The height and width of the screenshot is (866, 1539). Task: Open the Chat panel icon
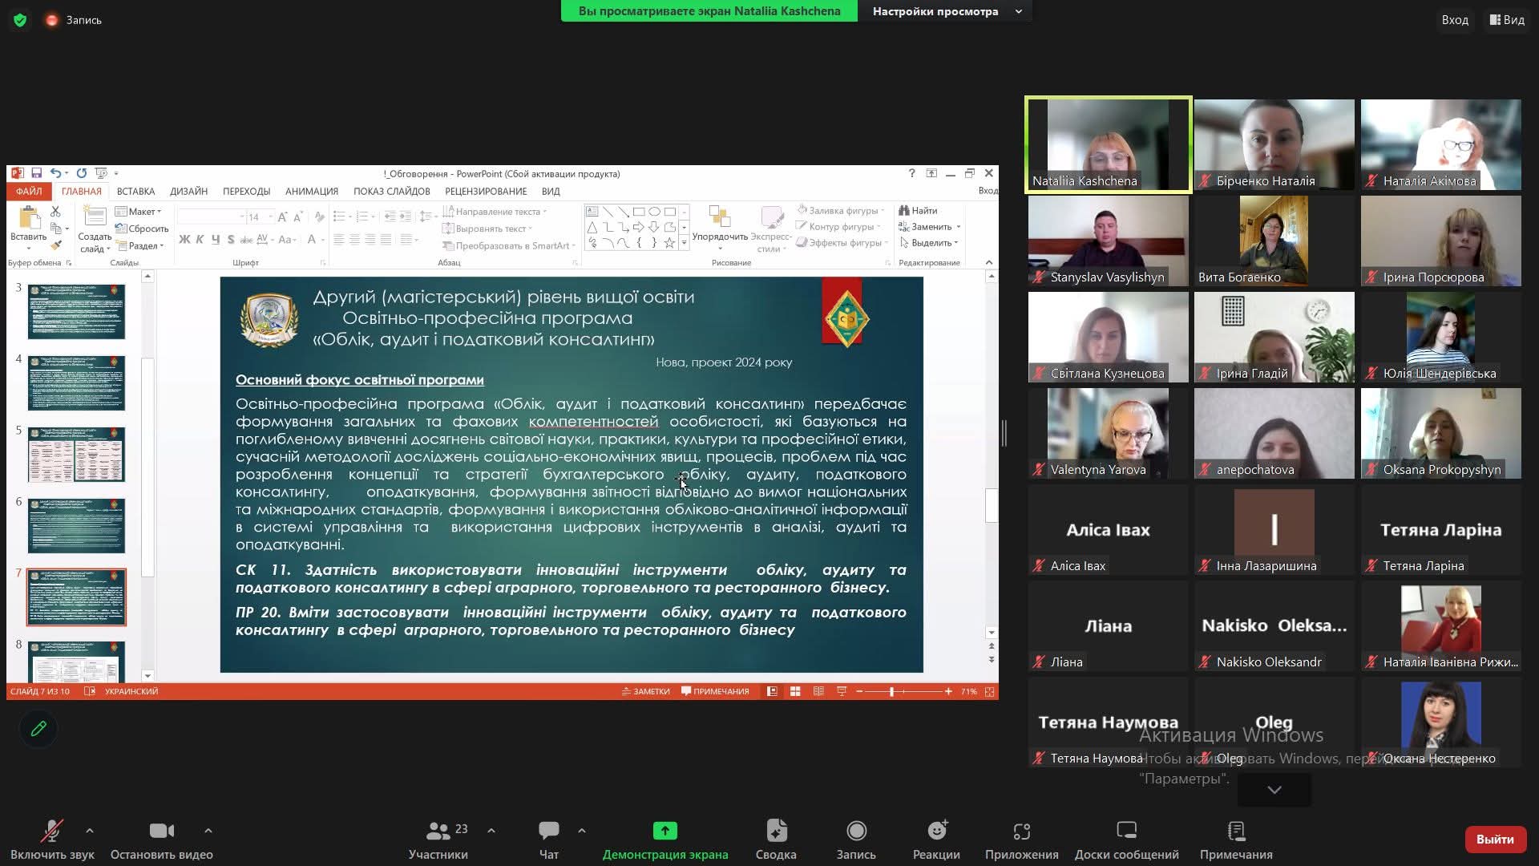[x=549, y=831]
